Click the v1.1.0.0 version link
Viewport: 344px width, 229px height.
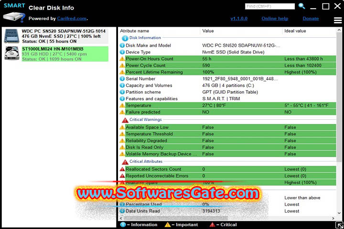239,19
